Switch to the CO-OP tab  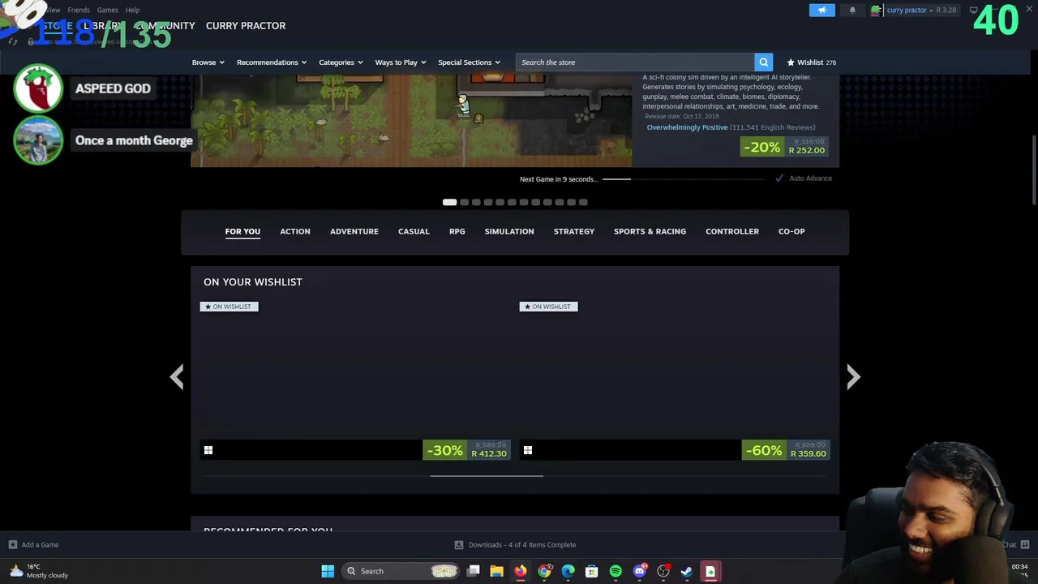point(791,231)
